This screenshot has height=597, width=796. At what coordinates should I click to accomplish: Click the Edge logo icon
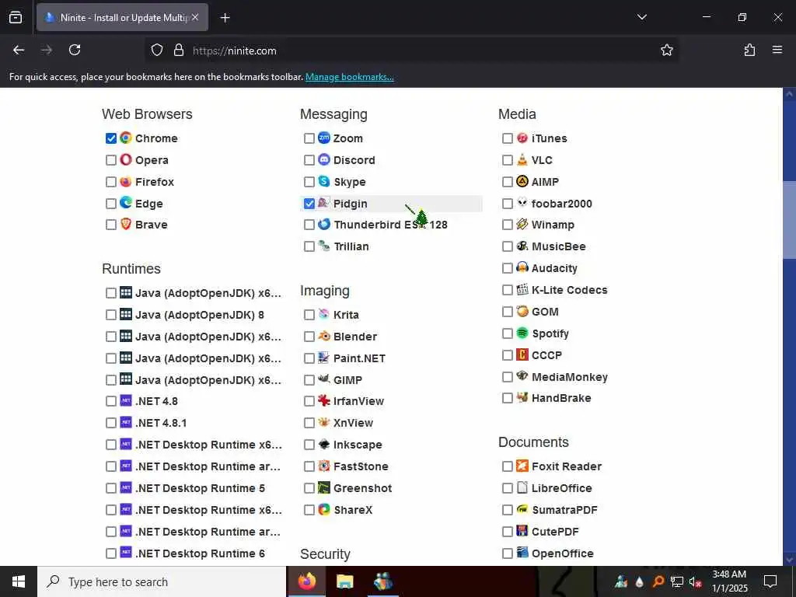point(126,203)
